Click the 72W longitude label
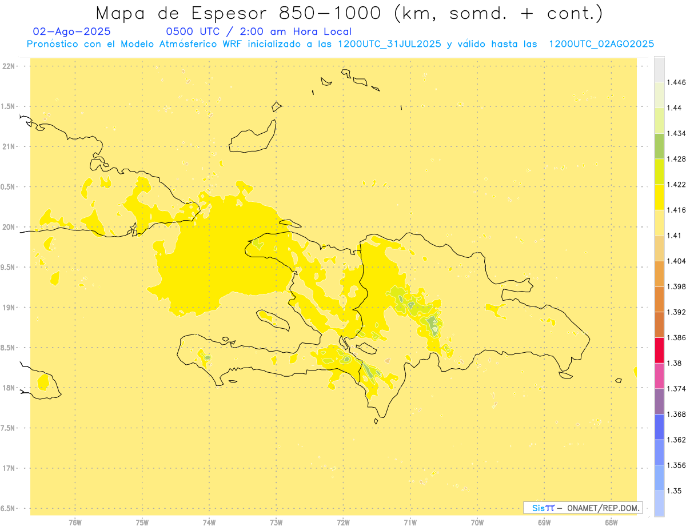 pyautogui.click(x=343, y=522)
